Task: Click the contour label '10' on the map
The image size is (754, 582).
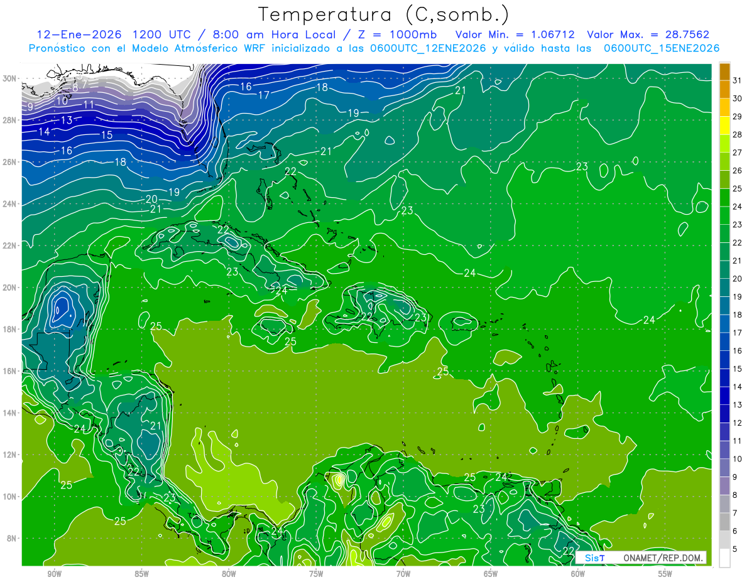Action: click(62, 100)
